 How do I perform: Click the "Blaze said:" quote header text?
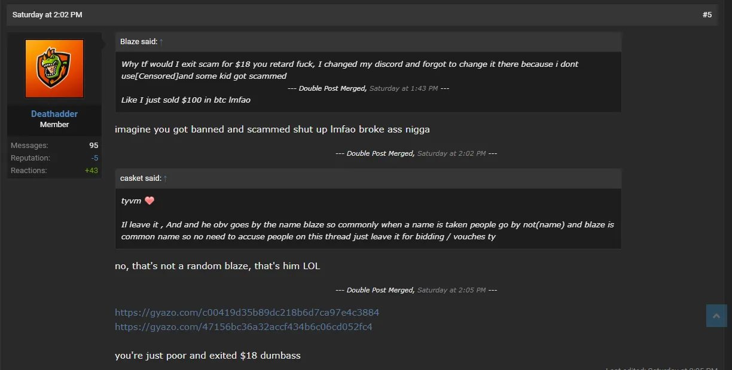tap(139, 42)
